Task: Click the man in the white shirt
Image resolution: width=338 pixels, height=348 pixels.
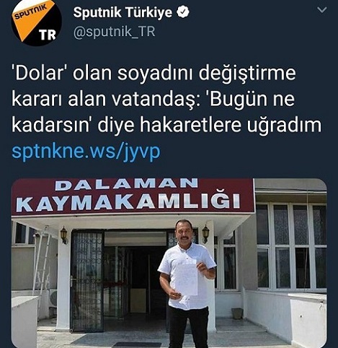Action: click(x=187, y=284)
